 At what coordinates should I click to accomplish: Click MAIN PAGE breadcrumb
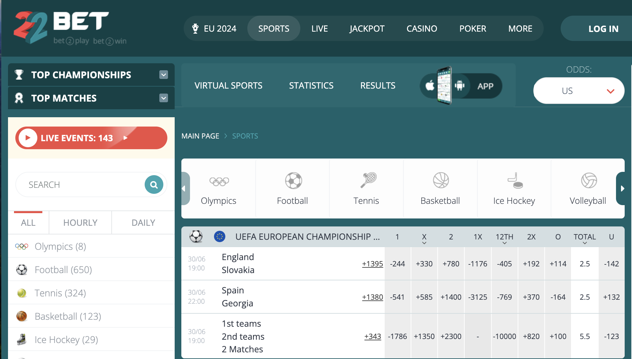pyautogui.click(x=200, y=136)
